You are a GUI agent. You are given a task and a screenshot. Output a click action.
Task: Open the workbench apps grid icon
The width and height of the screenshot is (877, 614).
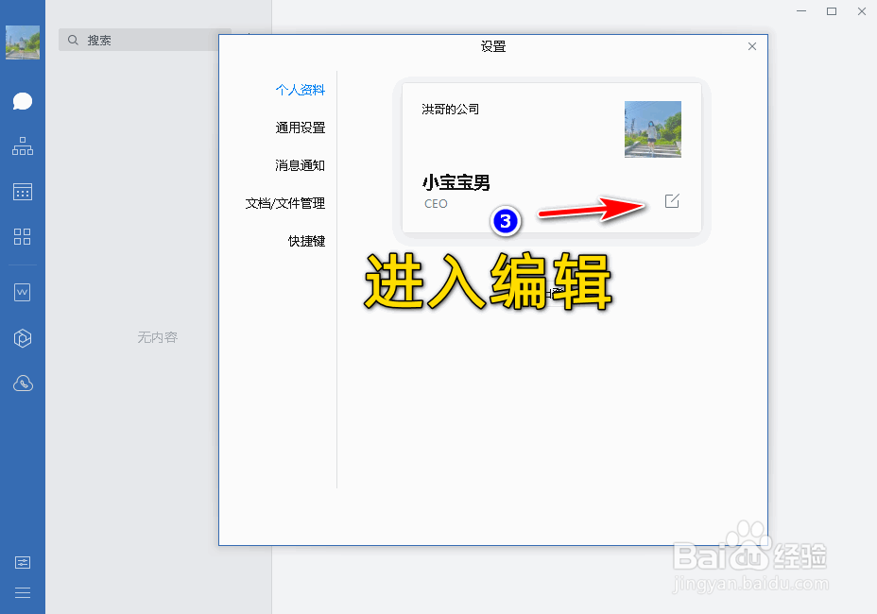(23, 238)
